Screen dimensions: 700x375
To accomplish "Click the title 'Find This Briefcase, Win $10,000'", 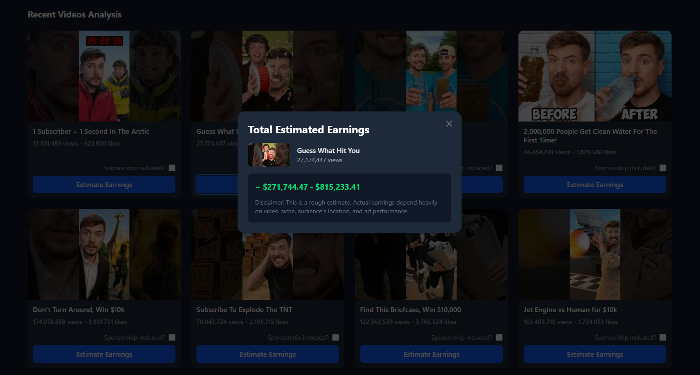I will pyautogui.click(x=410, y=309).
